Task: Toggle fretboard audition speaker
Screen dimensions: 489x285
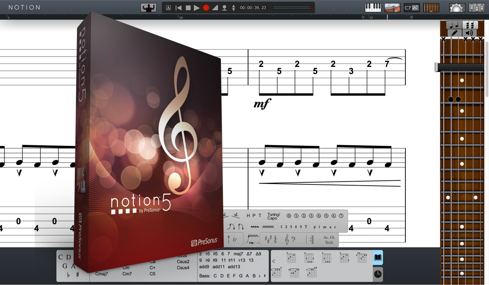Action: 469,33
